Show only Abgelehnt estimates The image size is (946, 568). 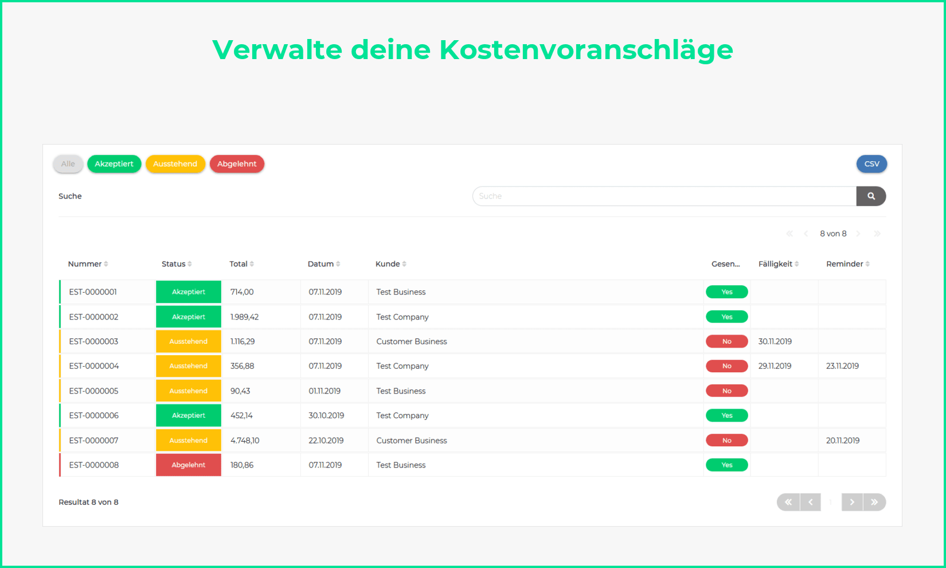[x=237, y=164]
